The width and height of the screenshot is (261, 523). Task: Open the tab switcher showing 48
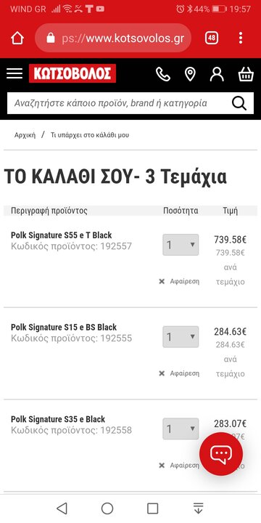coord(212,38)
